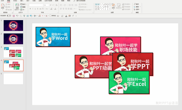The width and height of the screenshot is (182, 110).
Task: Click the Undo arrow icon
Action: (x=17, y=16)
